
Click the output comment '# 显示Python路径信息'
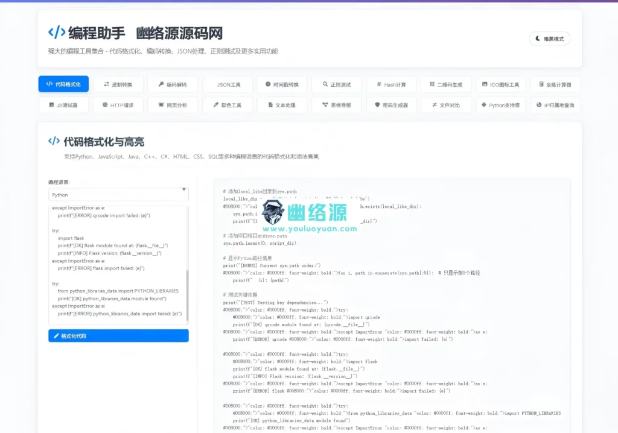[x=247, y=258]
